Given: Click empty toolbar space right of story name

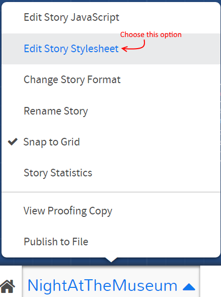Looking at the screenshot, I should click(210, 281).
